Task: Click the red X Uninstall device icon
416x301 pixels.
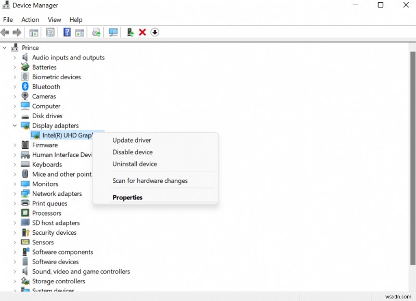Action: coord(142,32)
